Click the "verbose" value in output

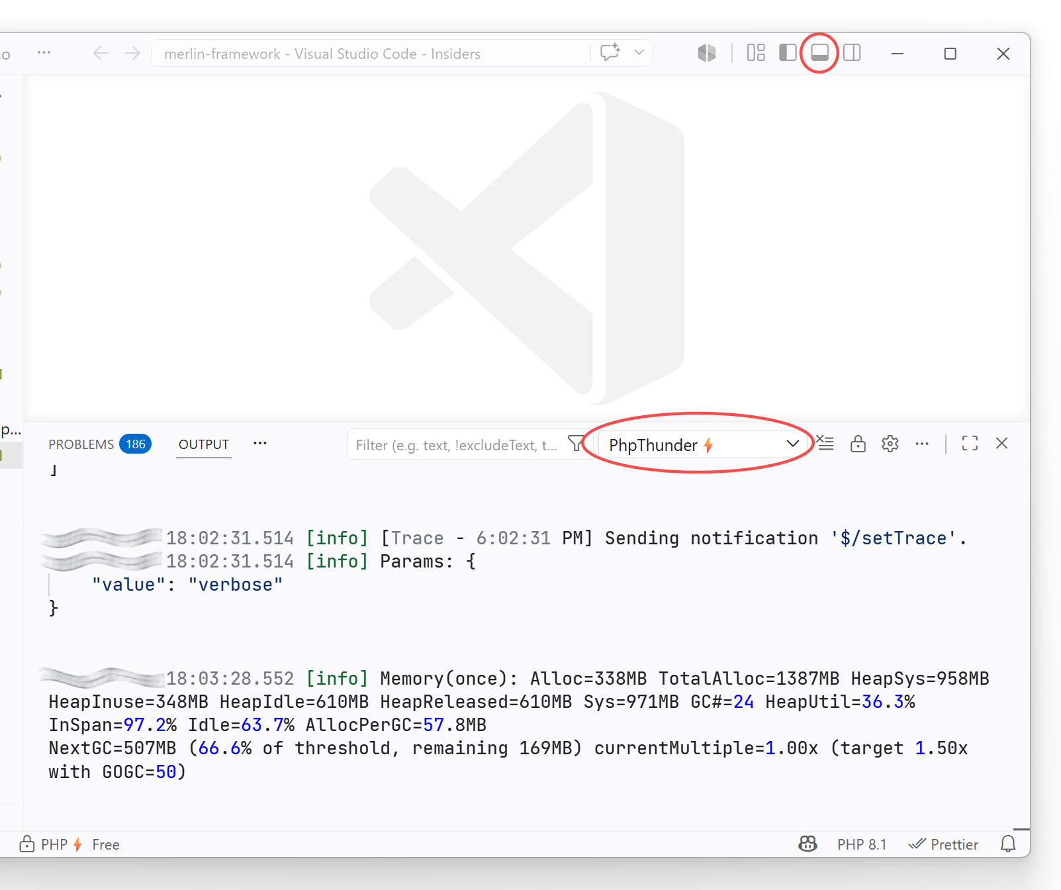(236, 585)
